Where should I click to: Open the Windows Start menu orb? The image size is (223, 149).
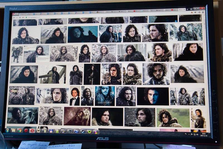point(7,131)
